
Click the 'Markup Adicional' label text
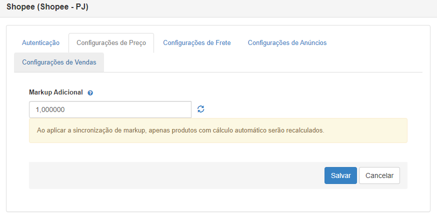click(x=55, y=92)
